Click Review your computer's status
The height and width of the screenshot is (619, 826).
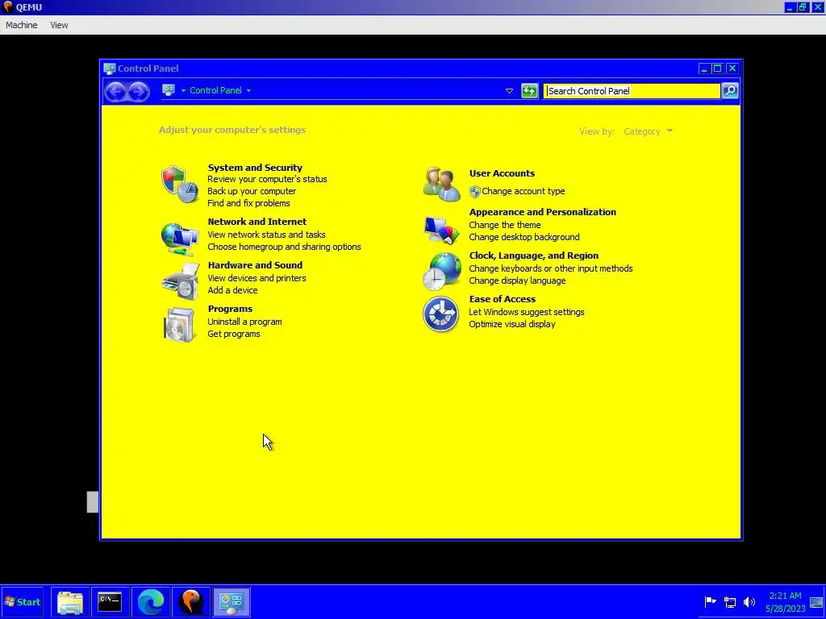tap(267, 179)
